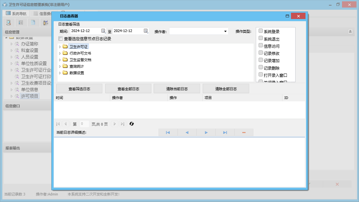Go to next log page
359x202 pixels.
115,124
